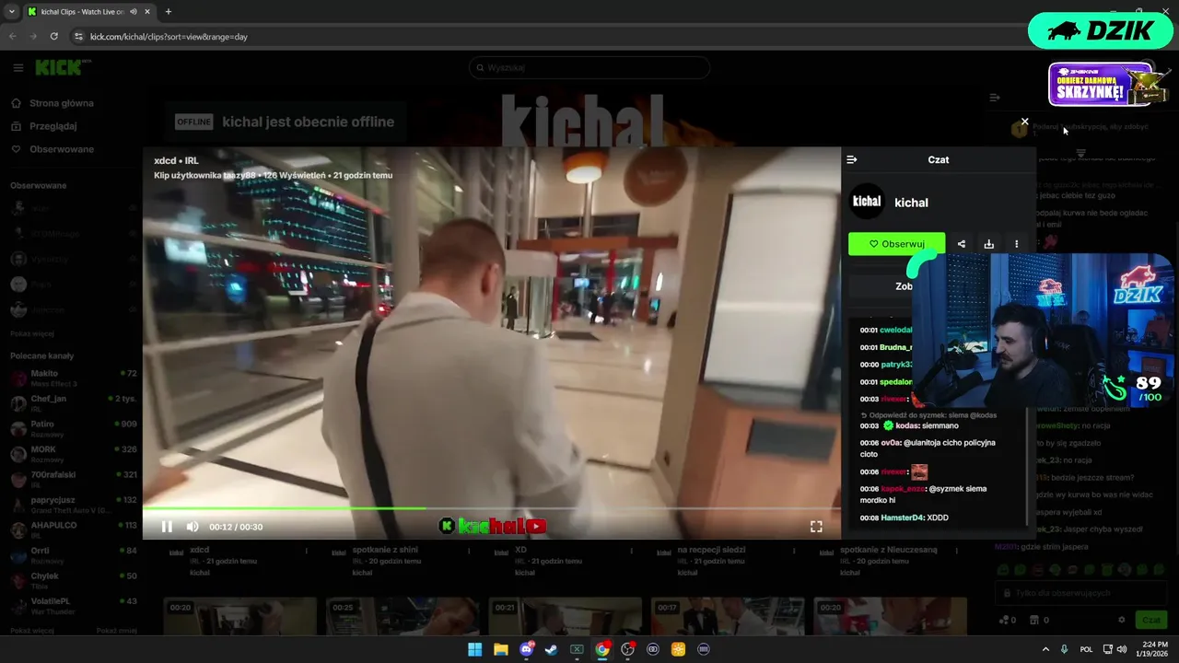Go to Strona główna

point(62,103)
